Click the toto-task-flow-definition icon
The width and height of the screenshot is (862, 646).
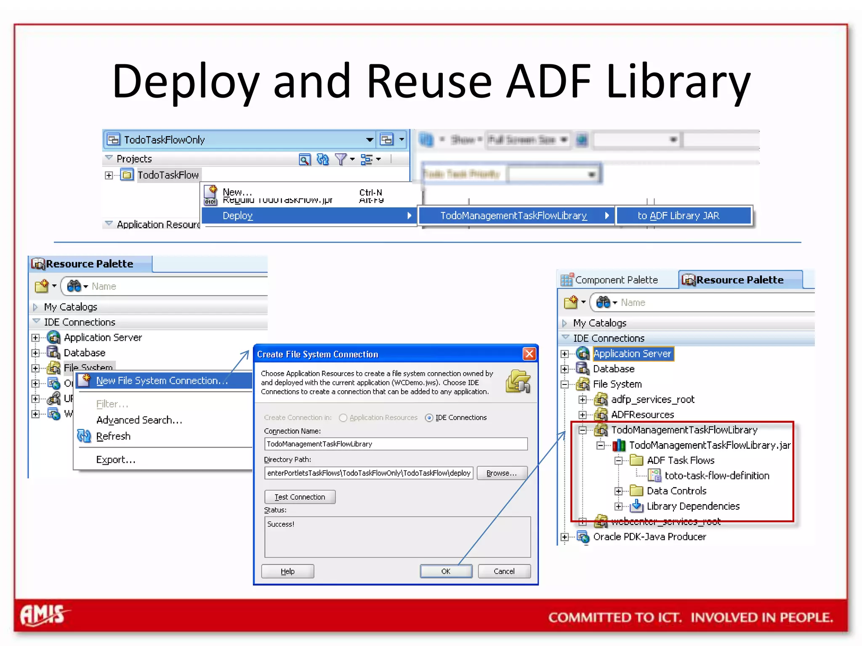tap(654, 475)
